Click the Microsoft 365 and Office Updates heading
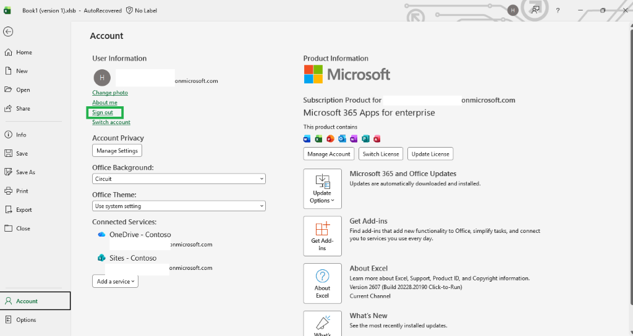This screenshot has width=633, height=336. pos(403,174)
